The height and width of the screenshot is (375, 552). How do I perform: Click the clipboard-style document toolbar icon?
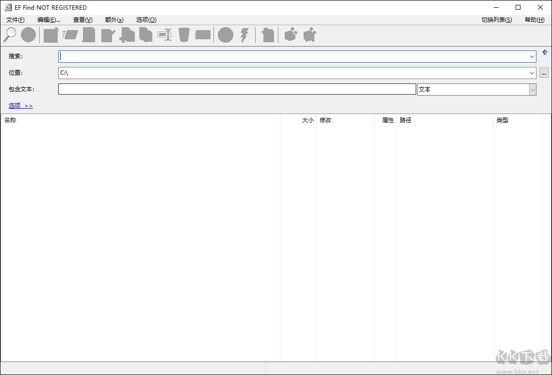pos(268,35)
